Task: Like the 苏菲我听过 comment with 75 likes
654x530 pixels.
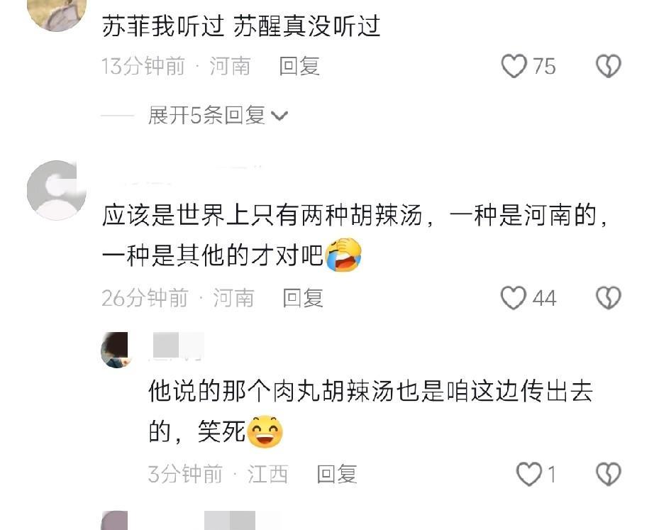Action: pos(514,66)
